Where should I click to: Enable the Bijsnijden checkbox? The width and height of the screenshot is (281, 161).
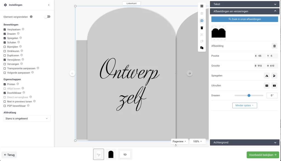tap(5, 47)
